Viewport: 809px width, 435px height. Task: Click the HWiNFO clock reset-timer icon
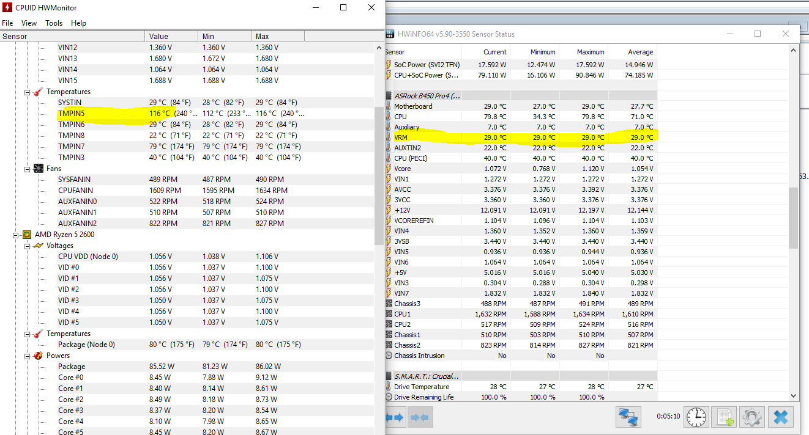pyautogui.click(x=695, y=417)
